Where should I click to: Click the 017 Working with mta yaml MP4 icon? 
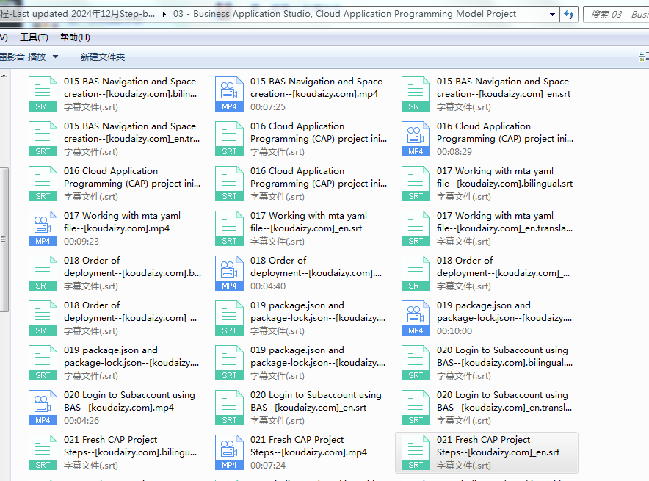tap(43, 228)
